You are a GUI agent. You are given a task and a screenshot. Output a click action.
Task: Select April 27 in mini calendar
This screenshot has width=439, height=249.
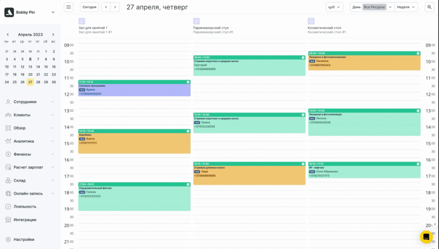[x=30, y=82]
